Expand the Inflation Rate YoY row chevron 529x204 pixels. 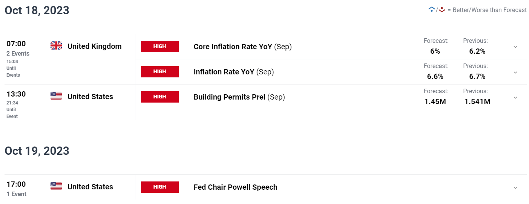point(515,72)
